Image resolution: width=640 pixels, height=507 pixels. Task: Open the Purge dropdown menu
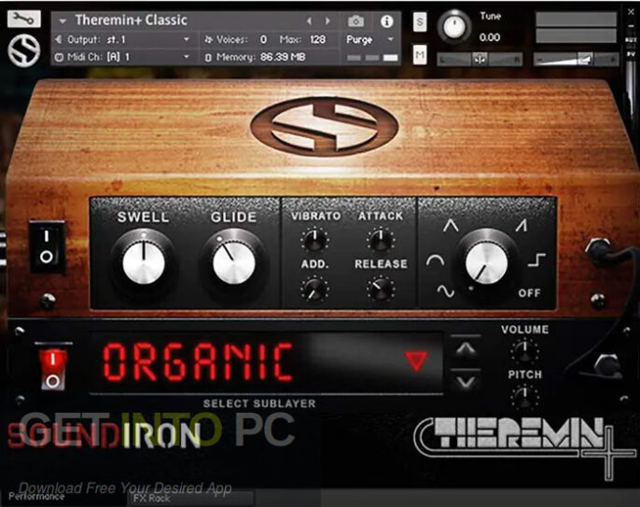click(x=390, y=39)
